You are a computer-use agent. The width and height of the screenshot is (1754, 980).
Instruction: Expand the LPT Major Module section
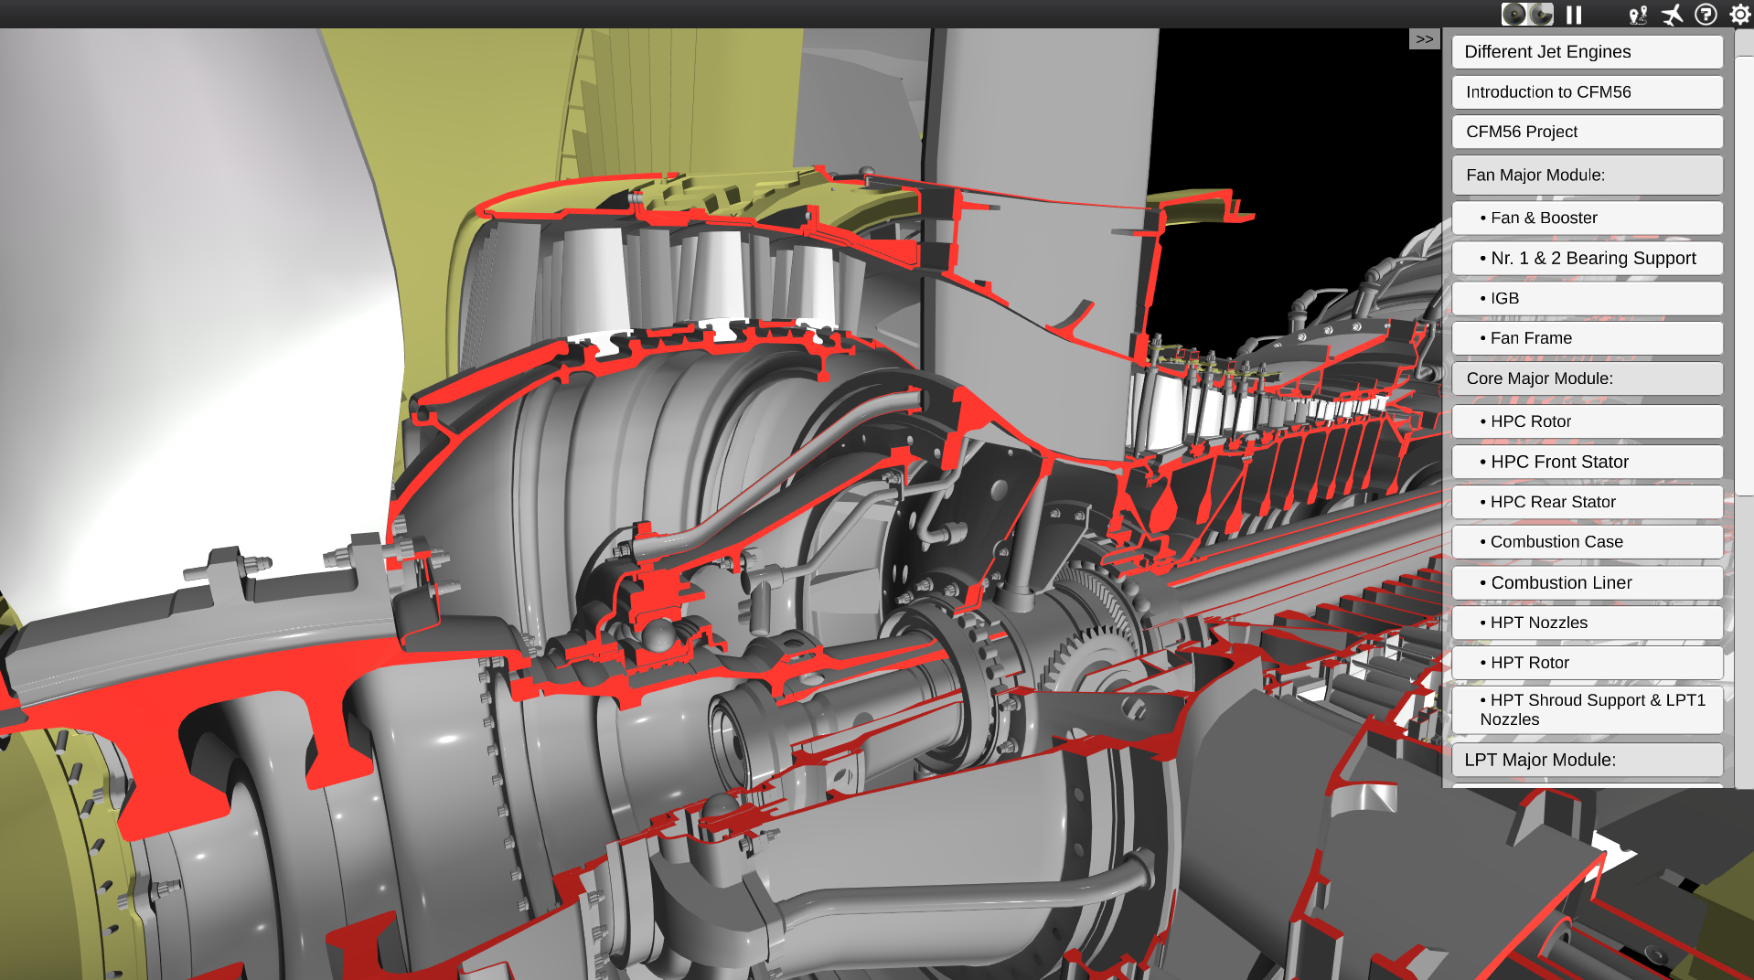click(x=1586, y=760)
